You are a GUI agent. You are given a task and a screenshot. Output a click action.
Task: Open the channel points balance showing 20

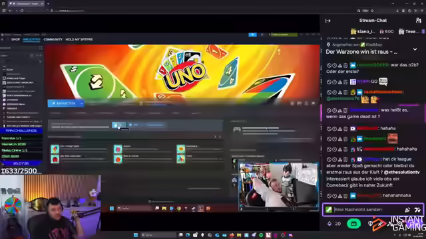coord(334,224)
